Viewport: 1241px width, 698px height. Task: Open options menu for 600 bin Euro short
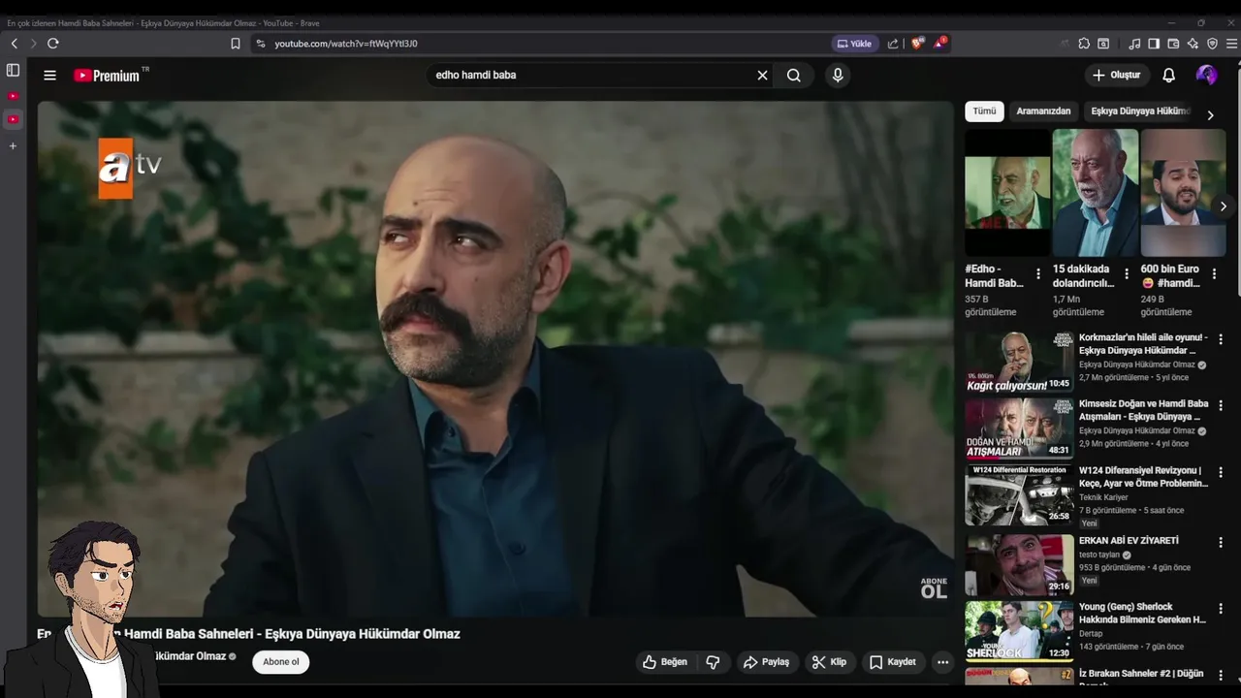click(1214, 274)
